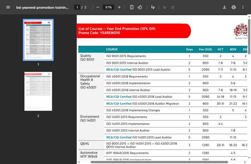Click the 1290 fee for QEHS course
251x164 pixels.
coord(205,145)
